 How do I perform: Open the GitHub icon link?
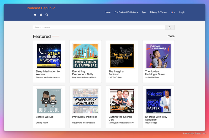pyautogui.click(x=47, y=15)
